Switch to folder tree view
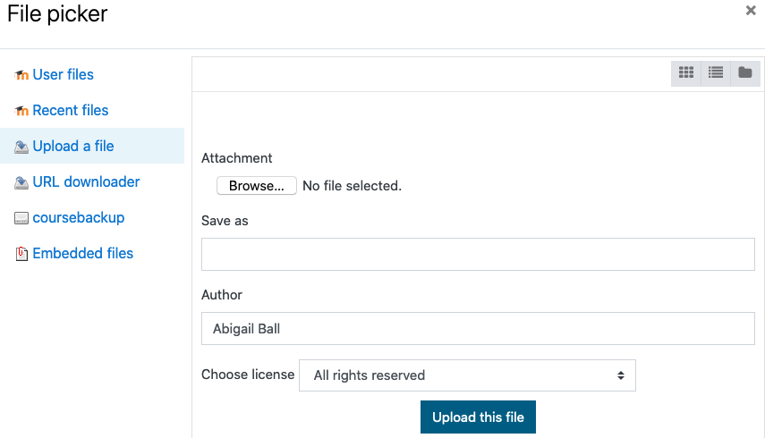765x438 pixels. click(x=745, y=73)
